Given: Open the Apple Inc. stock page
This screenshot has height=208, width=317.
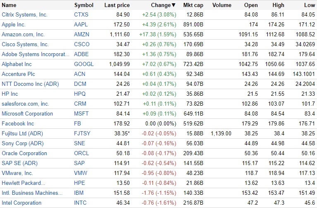Looking at the screenshot, I should pos(14,25).
